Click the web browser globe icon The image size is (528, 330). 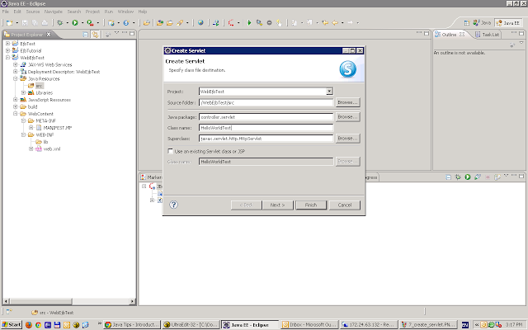coord(200,22)
